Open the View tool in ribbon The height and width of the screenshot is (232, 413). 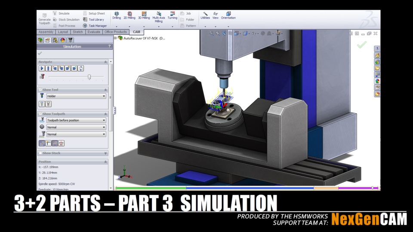[216, 15]
